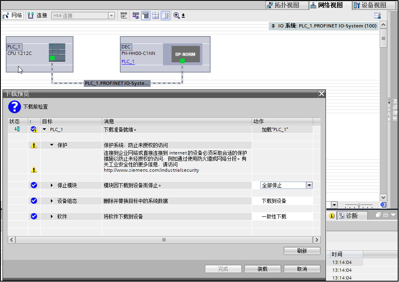Click the yellow info tab icon
The width and height of the screenshot is (399, 282).
coord(332,216)
